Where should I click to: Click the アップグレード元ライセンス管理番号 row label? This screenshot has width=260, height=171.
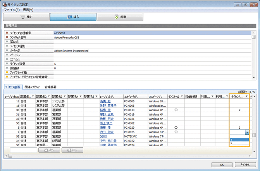[x=29, y=77]
